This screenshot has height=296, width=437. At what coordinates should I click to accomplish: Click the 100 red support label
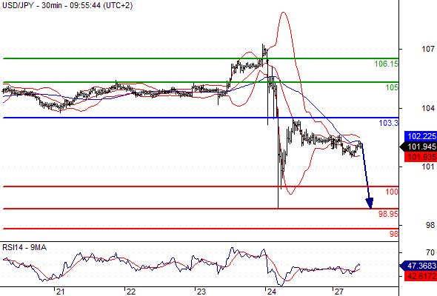[392, 192]
